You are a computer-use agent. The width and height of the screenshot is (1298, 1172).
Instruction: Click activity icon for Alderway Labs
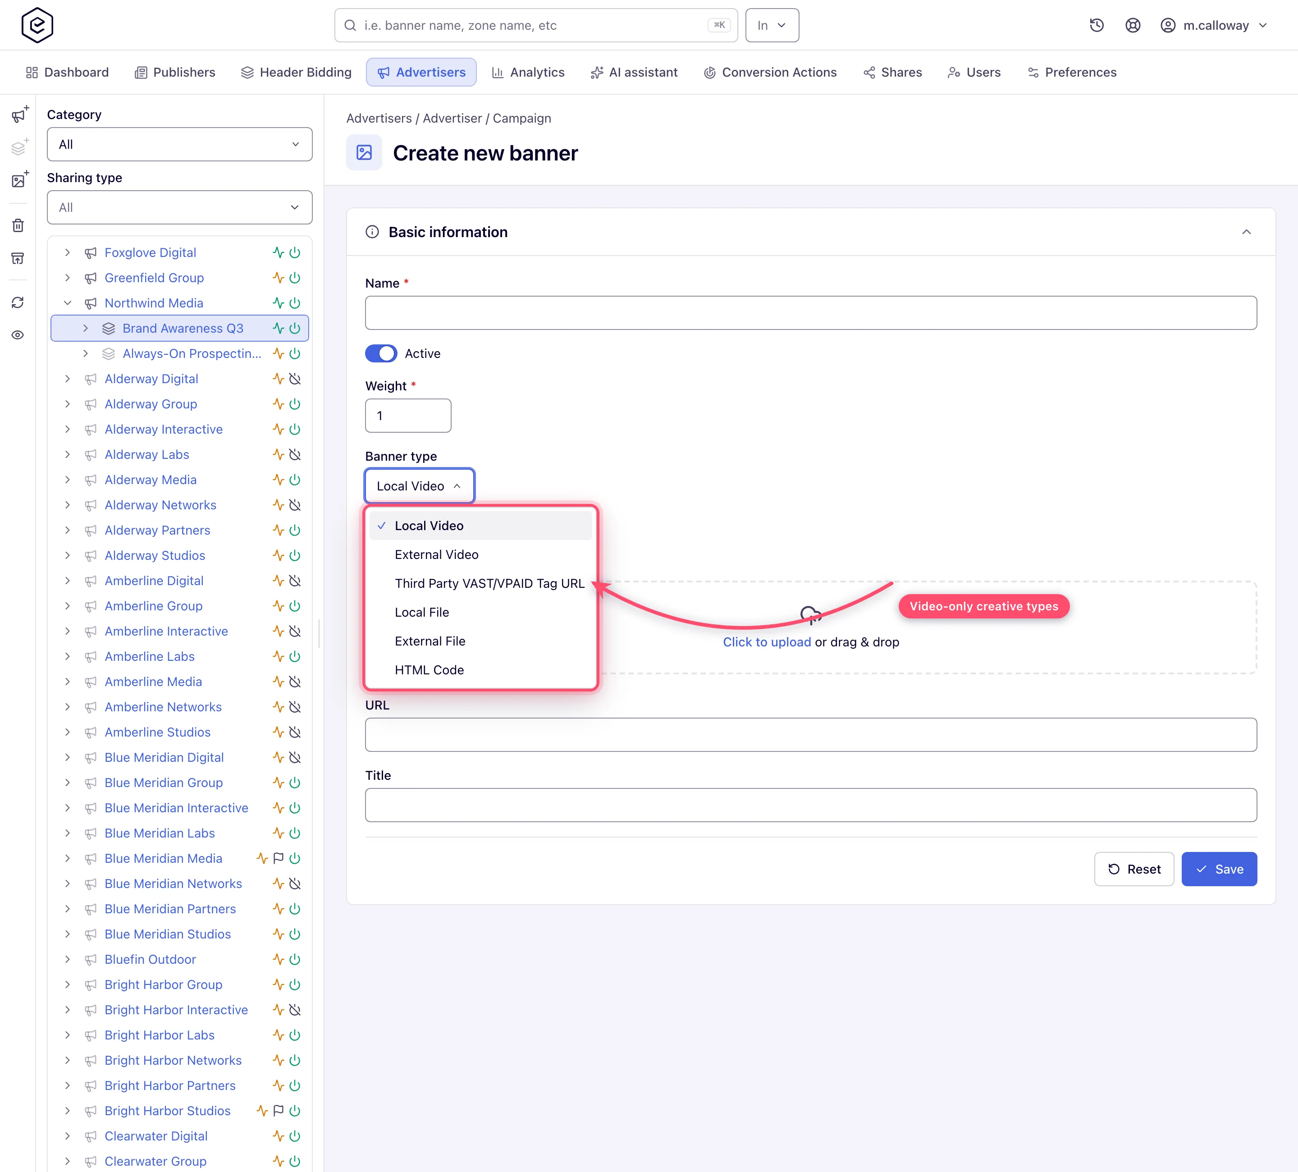[x=278, y=455]
